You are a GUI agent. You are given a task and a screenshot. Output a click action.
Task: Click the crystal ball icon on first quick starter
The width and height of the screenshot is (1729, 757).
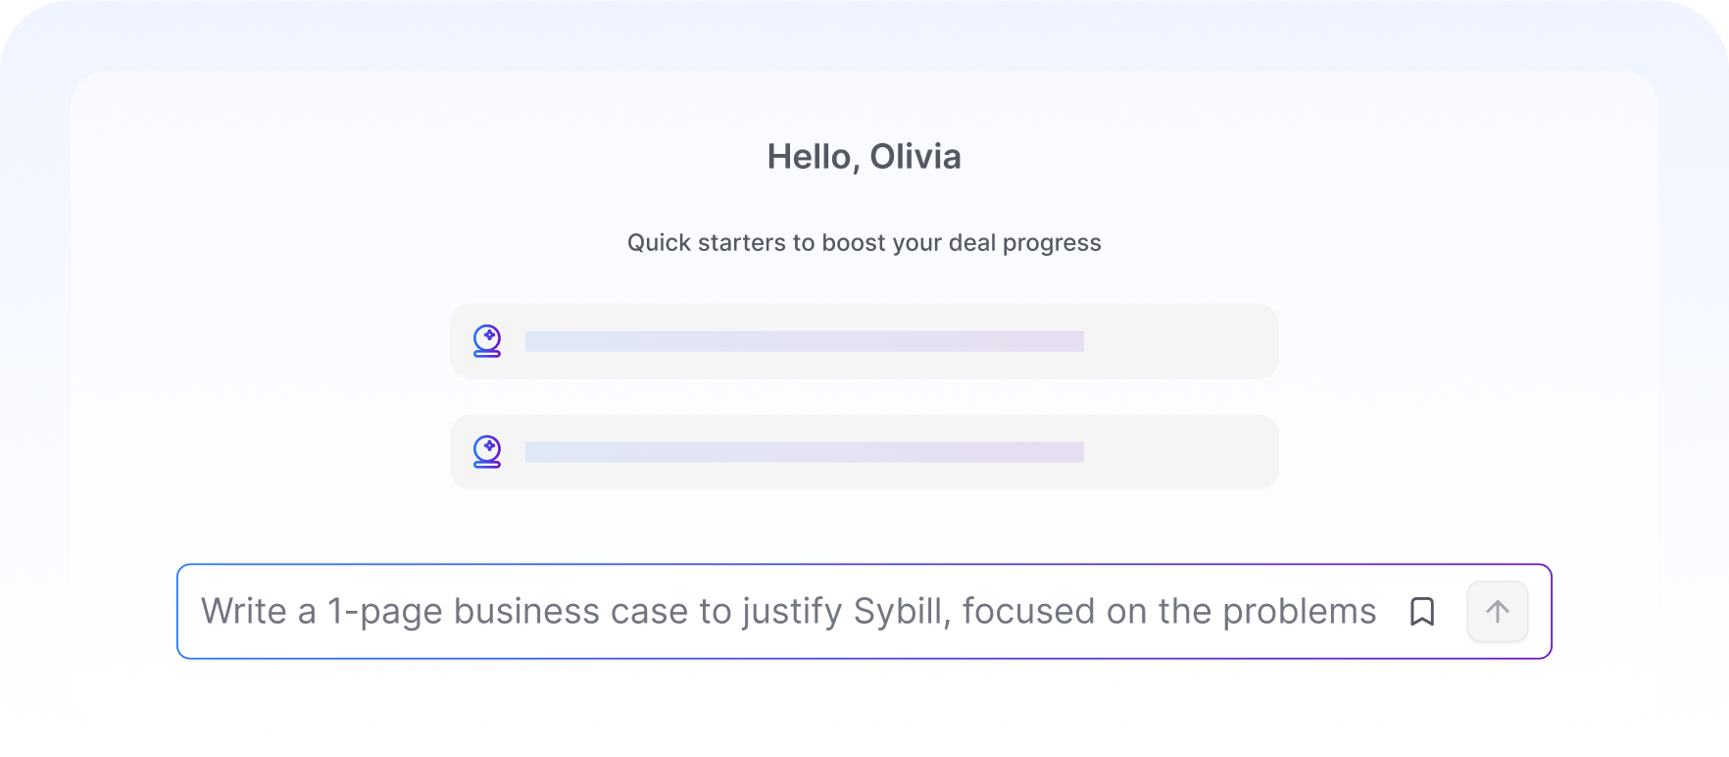[487, 341]
